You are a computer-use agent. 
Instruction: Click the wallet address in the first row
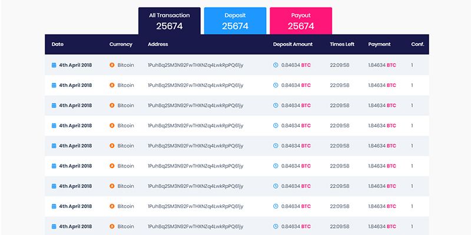(x=195, y=65)
